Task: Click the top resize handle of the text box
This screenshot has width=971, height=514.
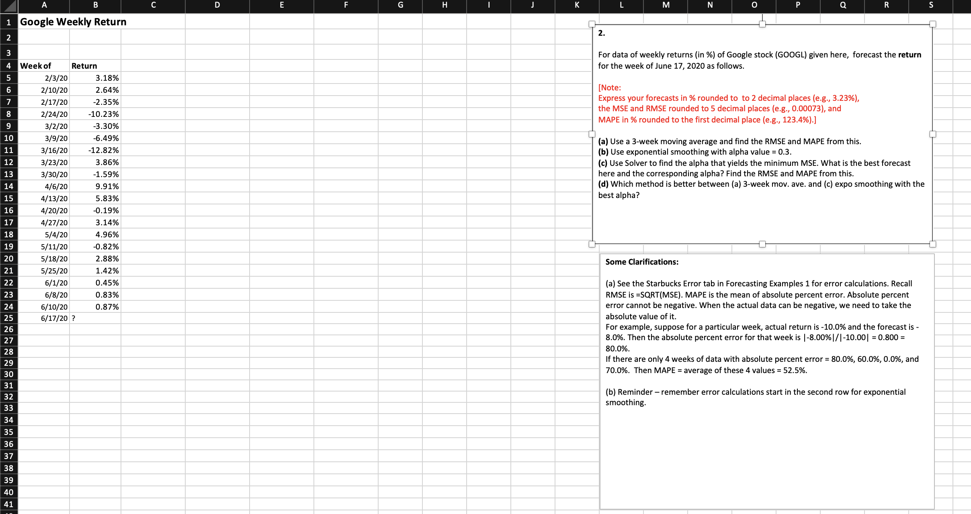Action: (762, 24)
